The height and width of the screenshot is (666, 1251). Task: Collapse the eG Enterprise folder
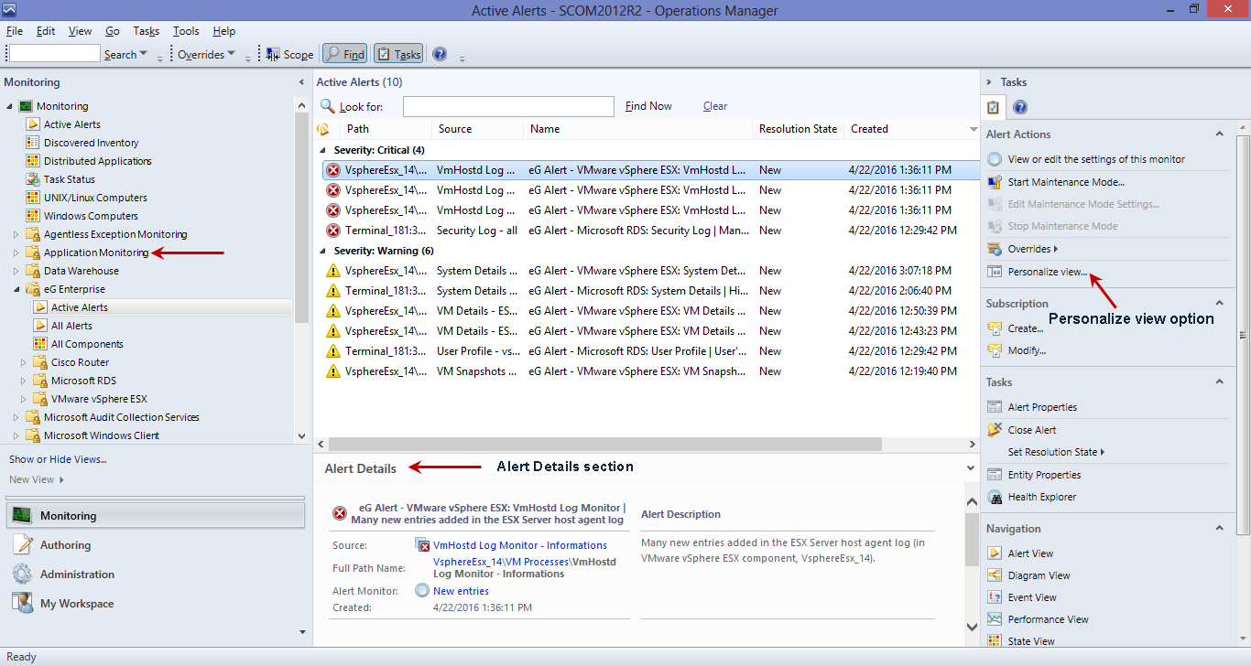pyautogui.click(x=16, y=289)
